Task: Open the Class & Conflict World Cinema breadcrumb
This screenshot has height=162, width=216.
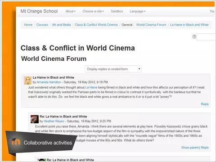Action: coord(96,25)
